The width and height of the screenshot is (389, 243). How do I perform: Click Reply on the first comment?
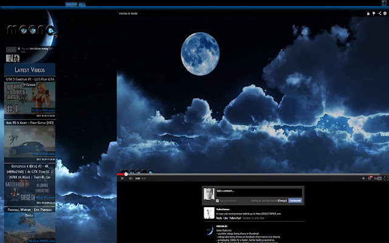click(x=219, y=218)
